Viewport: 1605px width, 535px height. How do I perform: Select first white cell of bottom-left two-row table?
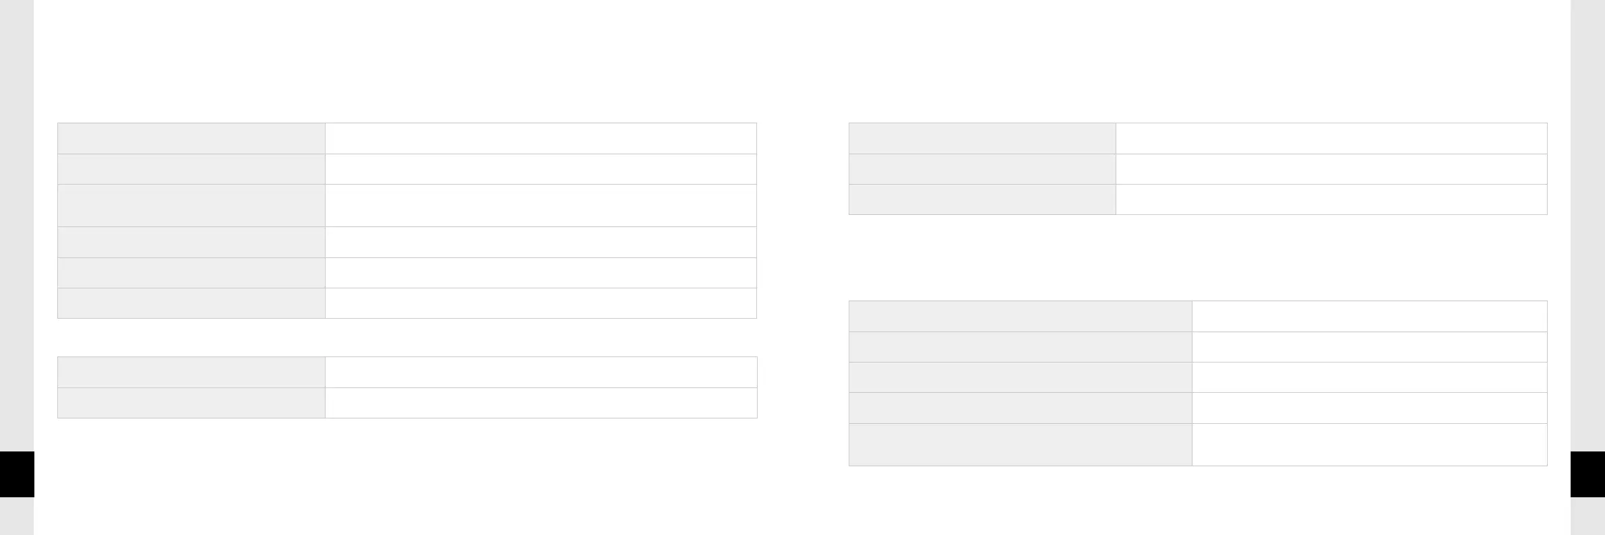(541, 372)
